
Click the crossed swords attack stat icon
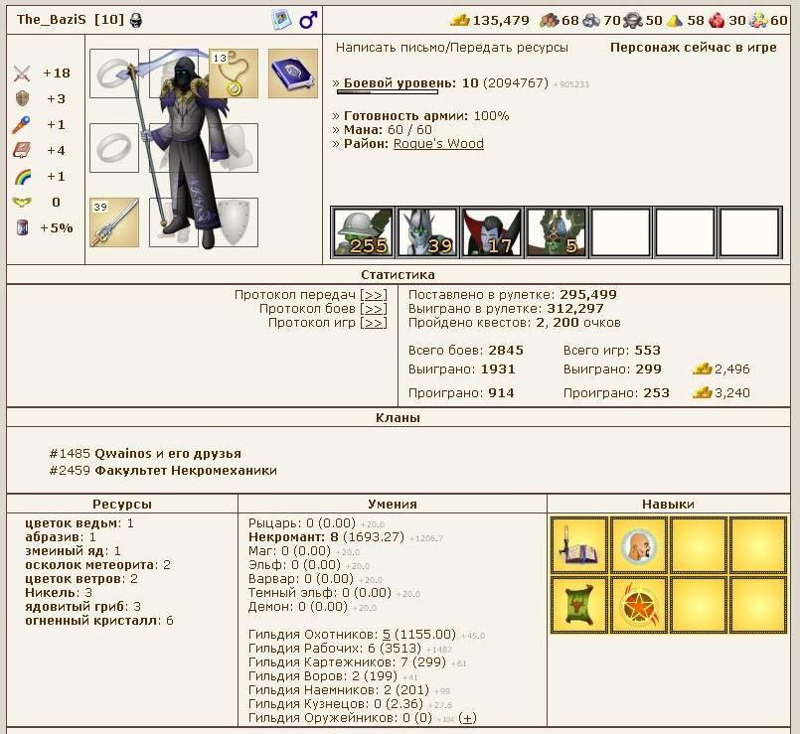click(x=22, y=73)
